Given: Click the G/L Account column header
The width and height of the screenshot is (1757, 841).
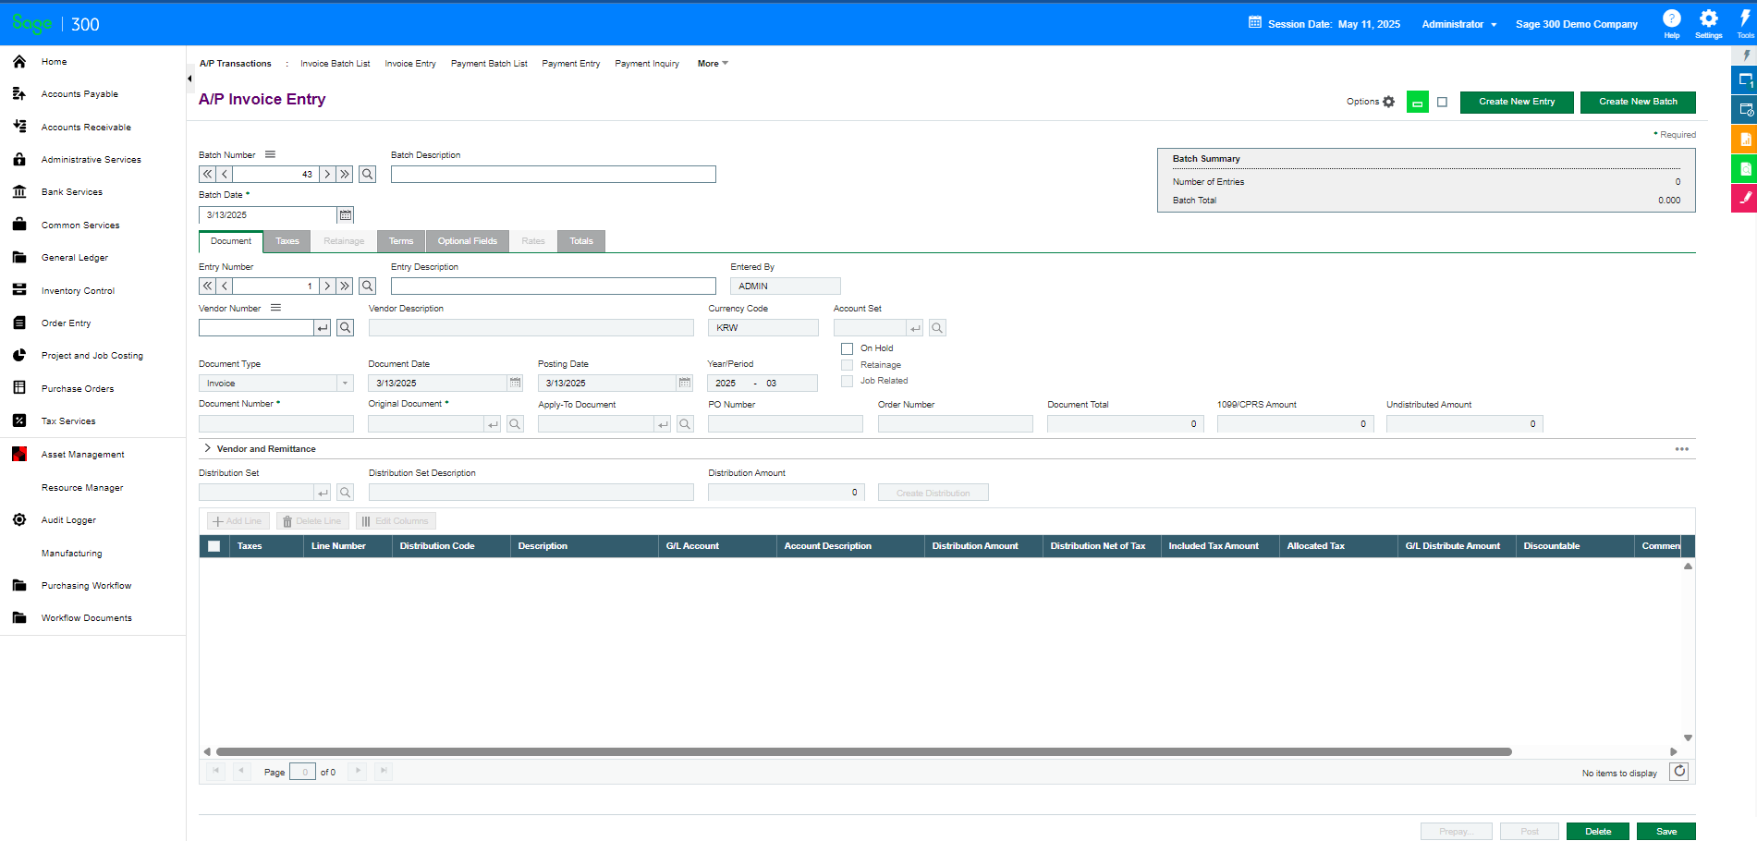Looking at the screenshot, I should (717, 546).
